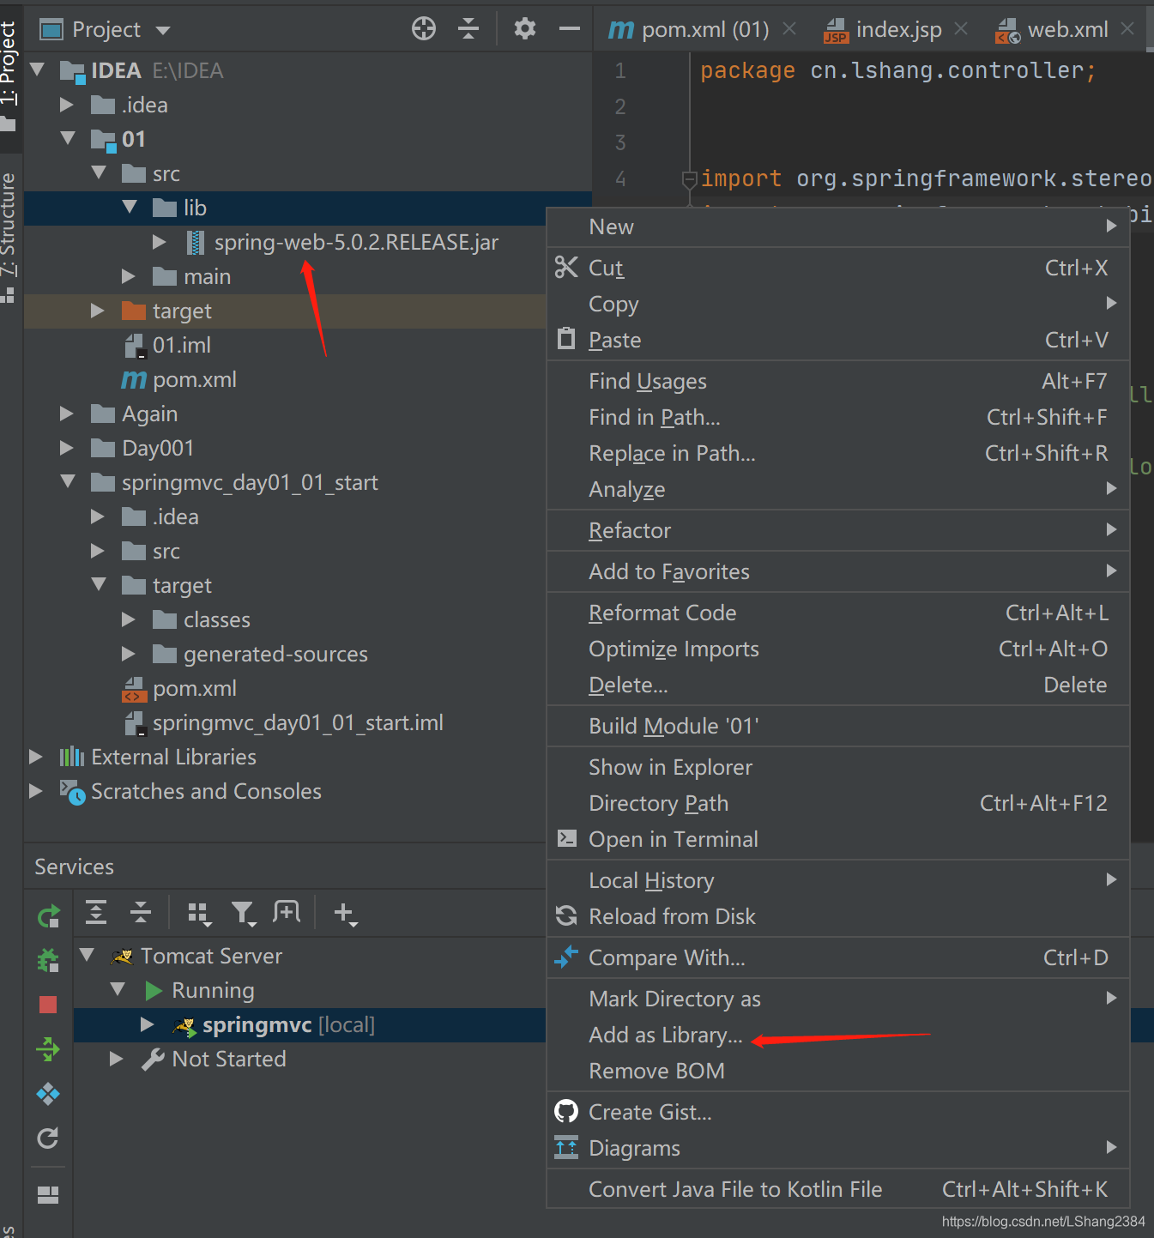1154x1238 pixels.
Task: Expand Scratches and Consoles node
Action: (35, 791)
